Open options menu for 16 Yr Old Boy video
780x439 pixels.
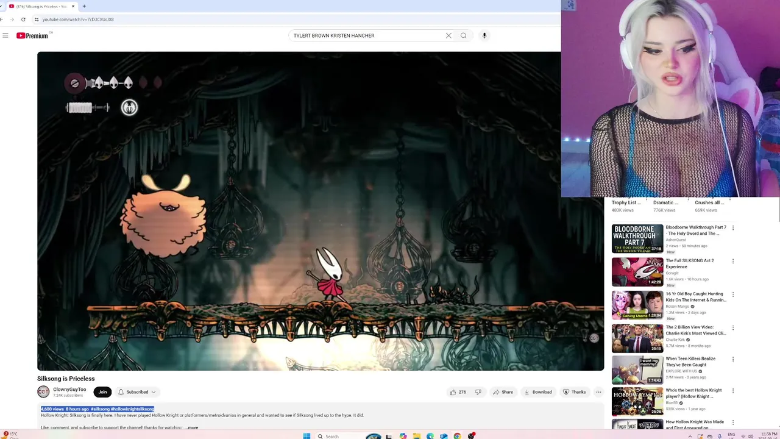(732, 294)
